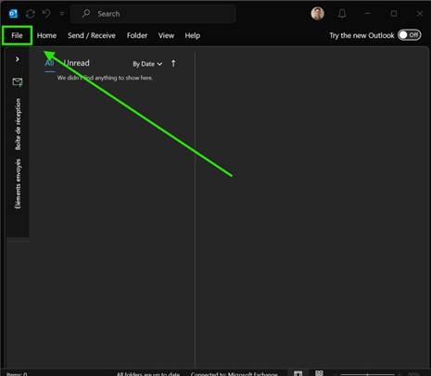
Task: Click the 'All folders are up to date' status
Action: tap(148, 373)
